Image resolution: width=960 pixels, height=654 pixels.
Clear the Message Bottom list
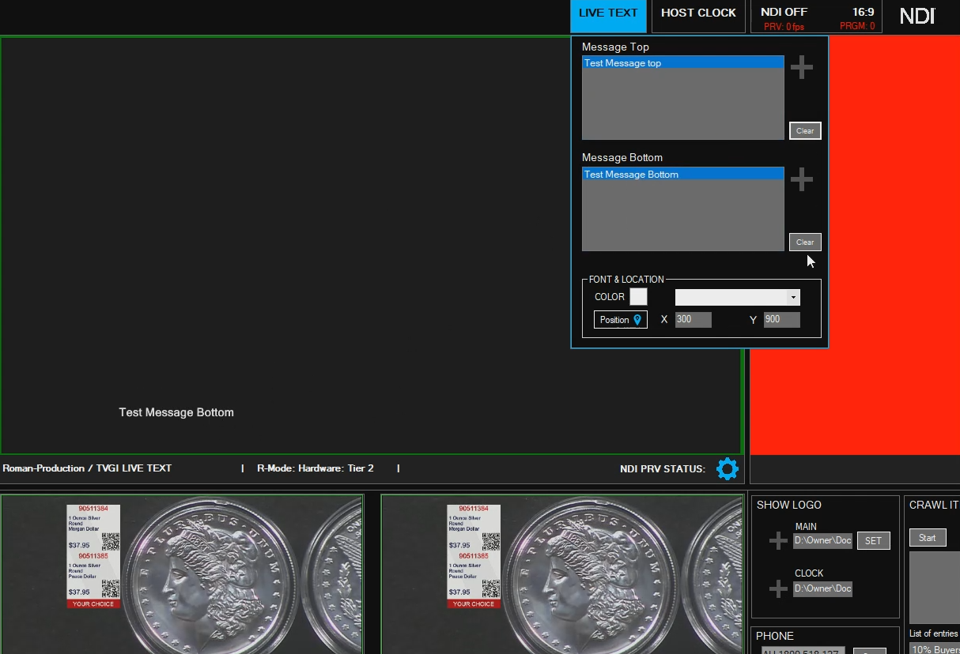pos(805,242)
